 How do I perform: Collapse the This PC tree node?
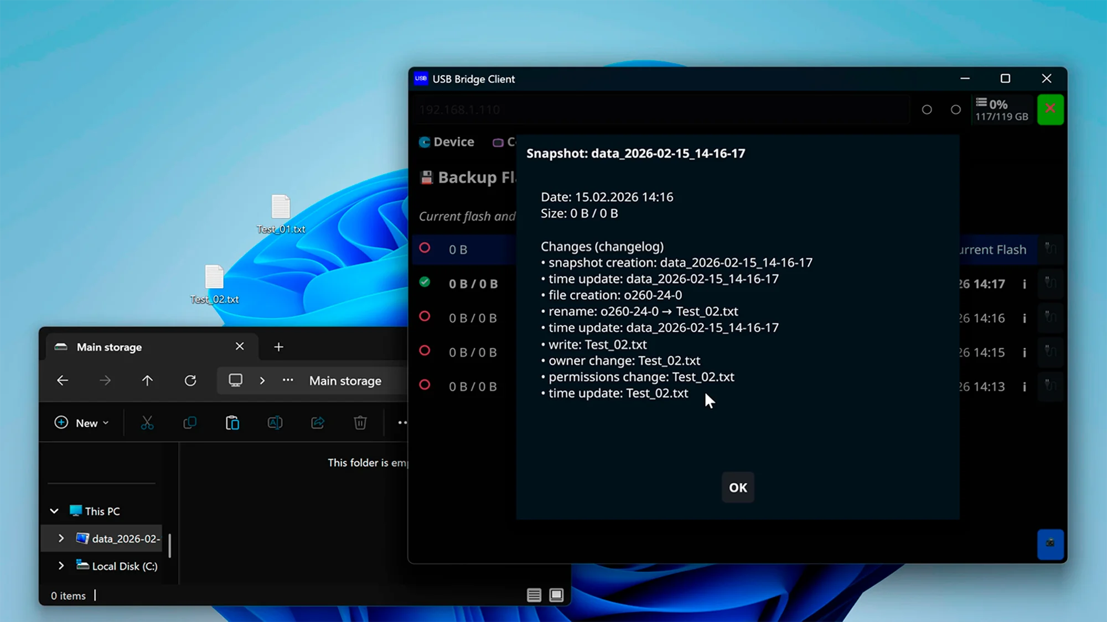click(54, 511)
